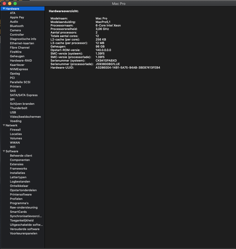
Task: Show Extensies list
Action: [16, 164]
